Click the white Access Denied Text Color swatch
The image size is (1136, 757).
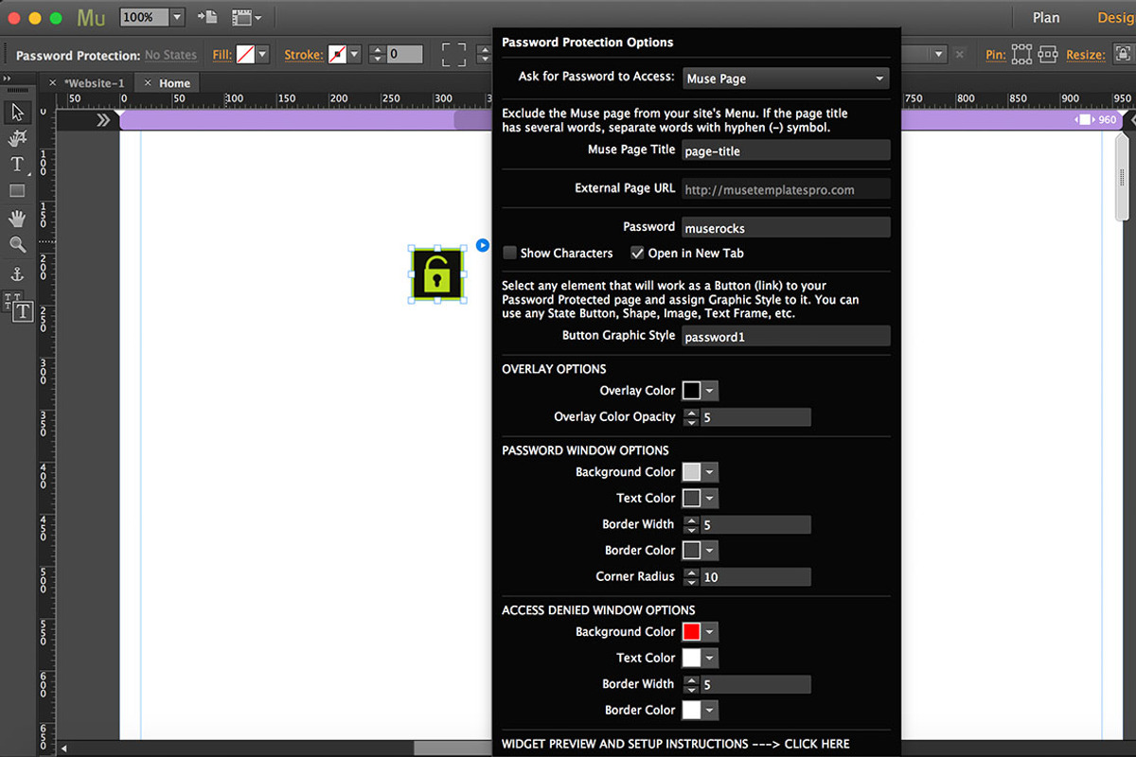(x=692, y=658)
